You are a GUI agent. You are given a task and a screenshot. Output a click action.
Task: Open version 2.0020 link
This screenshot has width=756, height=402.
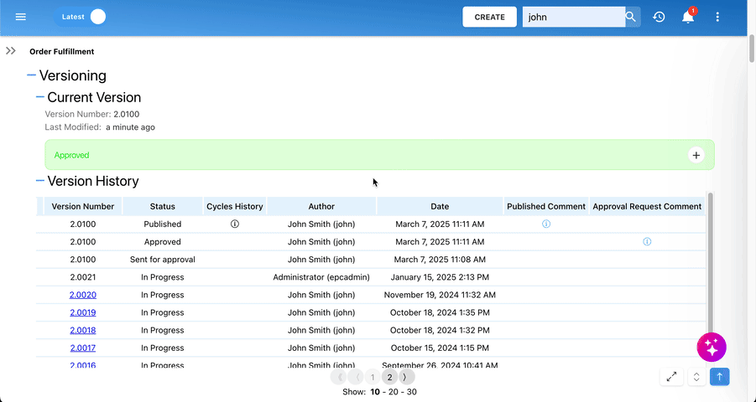[83, 295]
